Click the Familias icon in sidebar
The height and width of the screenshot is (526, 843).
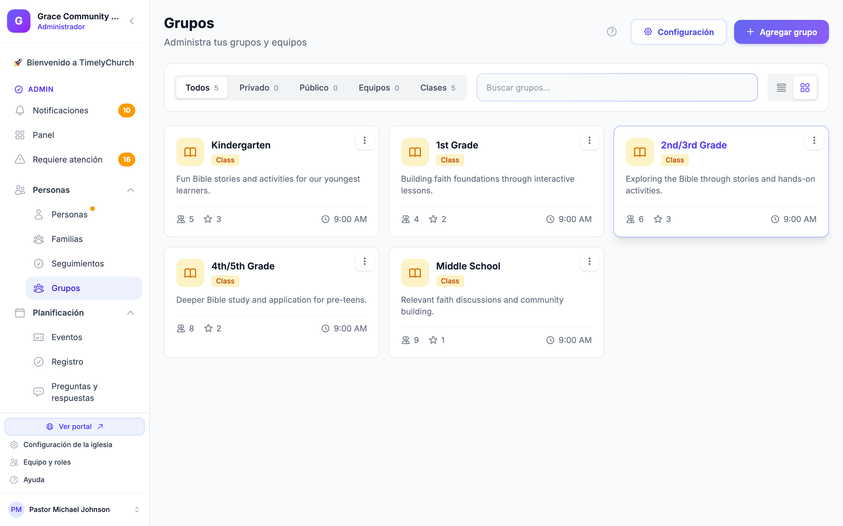(39, 239)
